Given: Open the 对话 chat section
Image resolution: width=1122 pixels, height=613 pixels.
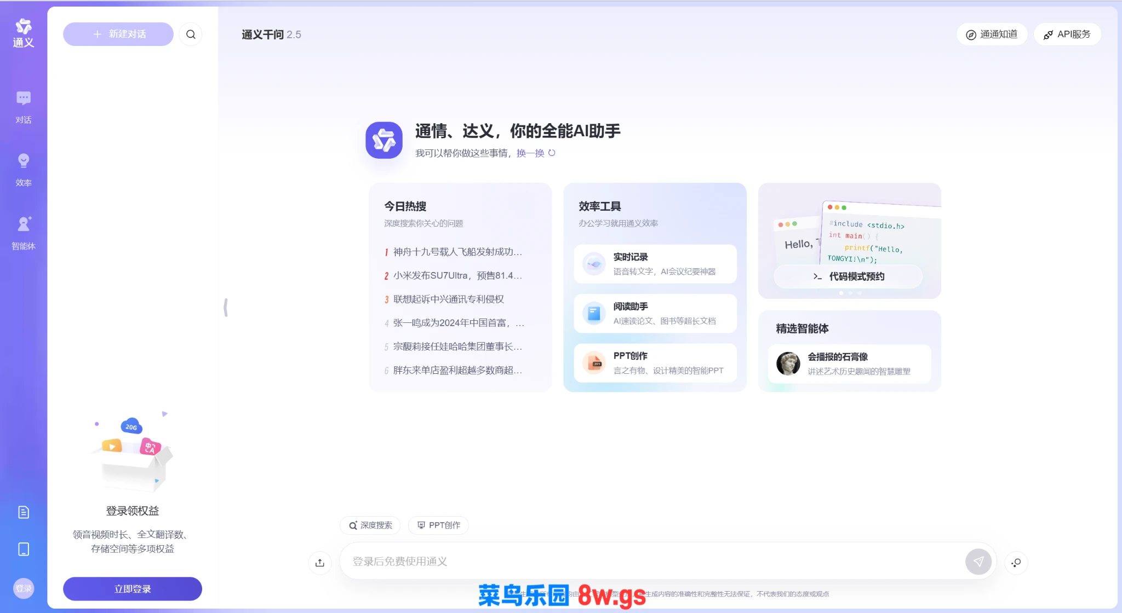Looking at the screenshot, I should coord(24,107).
